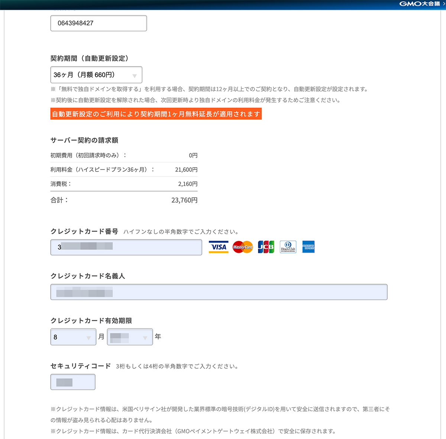The image size is (446, 439).
Task: Select the JCB card icon
Action: click(x=265, y=246)
